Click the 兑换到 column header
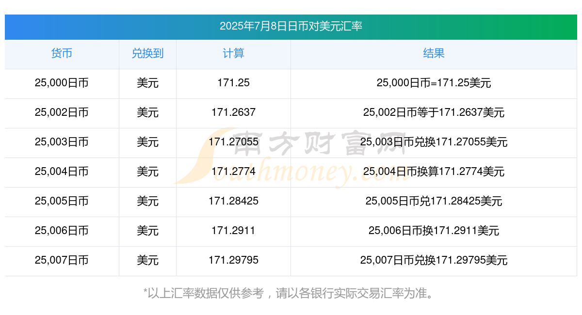The width and height of the screenshot is (582, 315). pyautogui.click(x=147, y=53)
